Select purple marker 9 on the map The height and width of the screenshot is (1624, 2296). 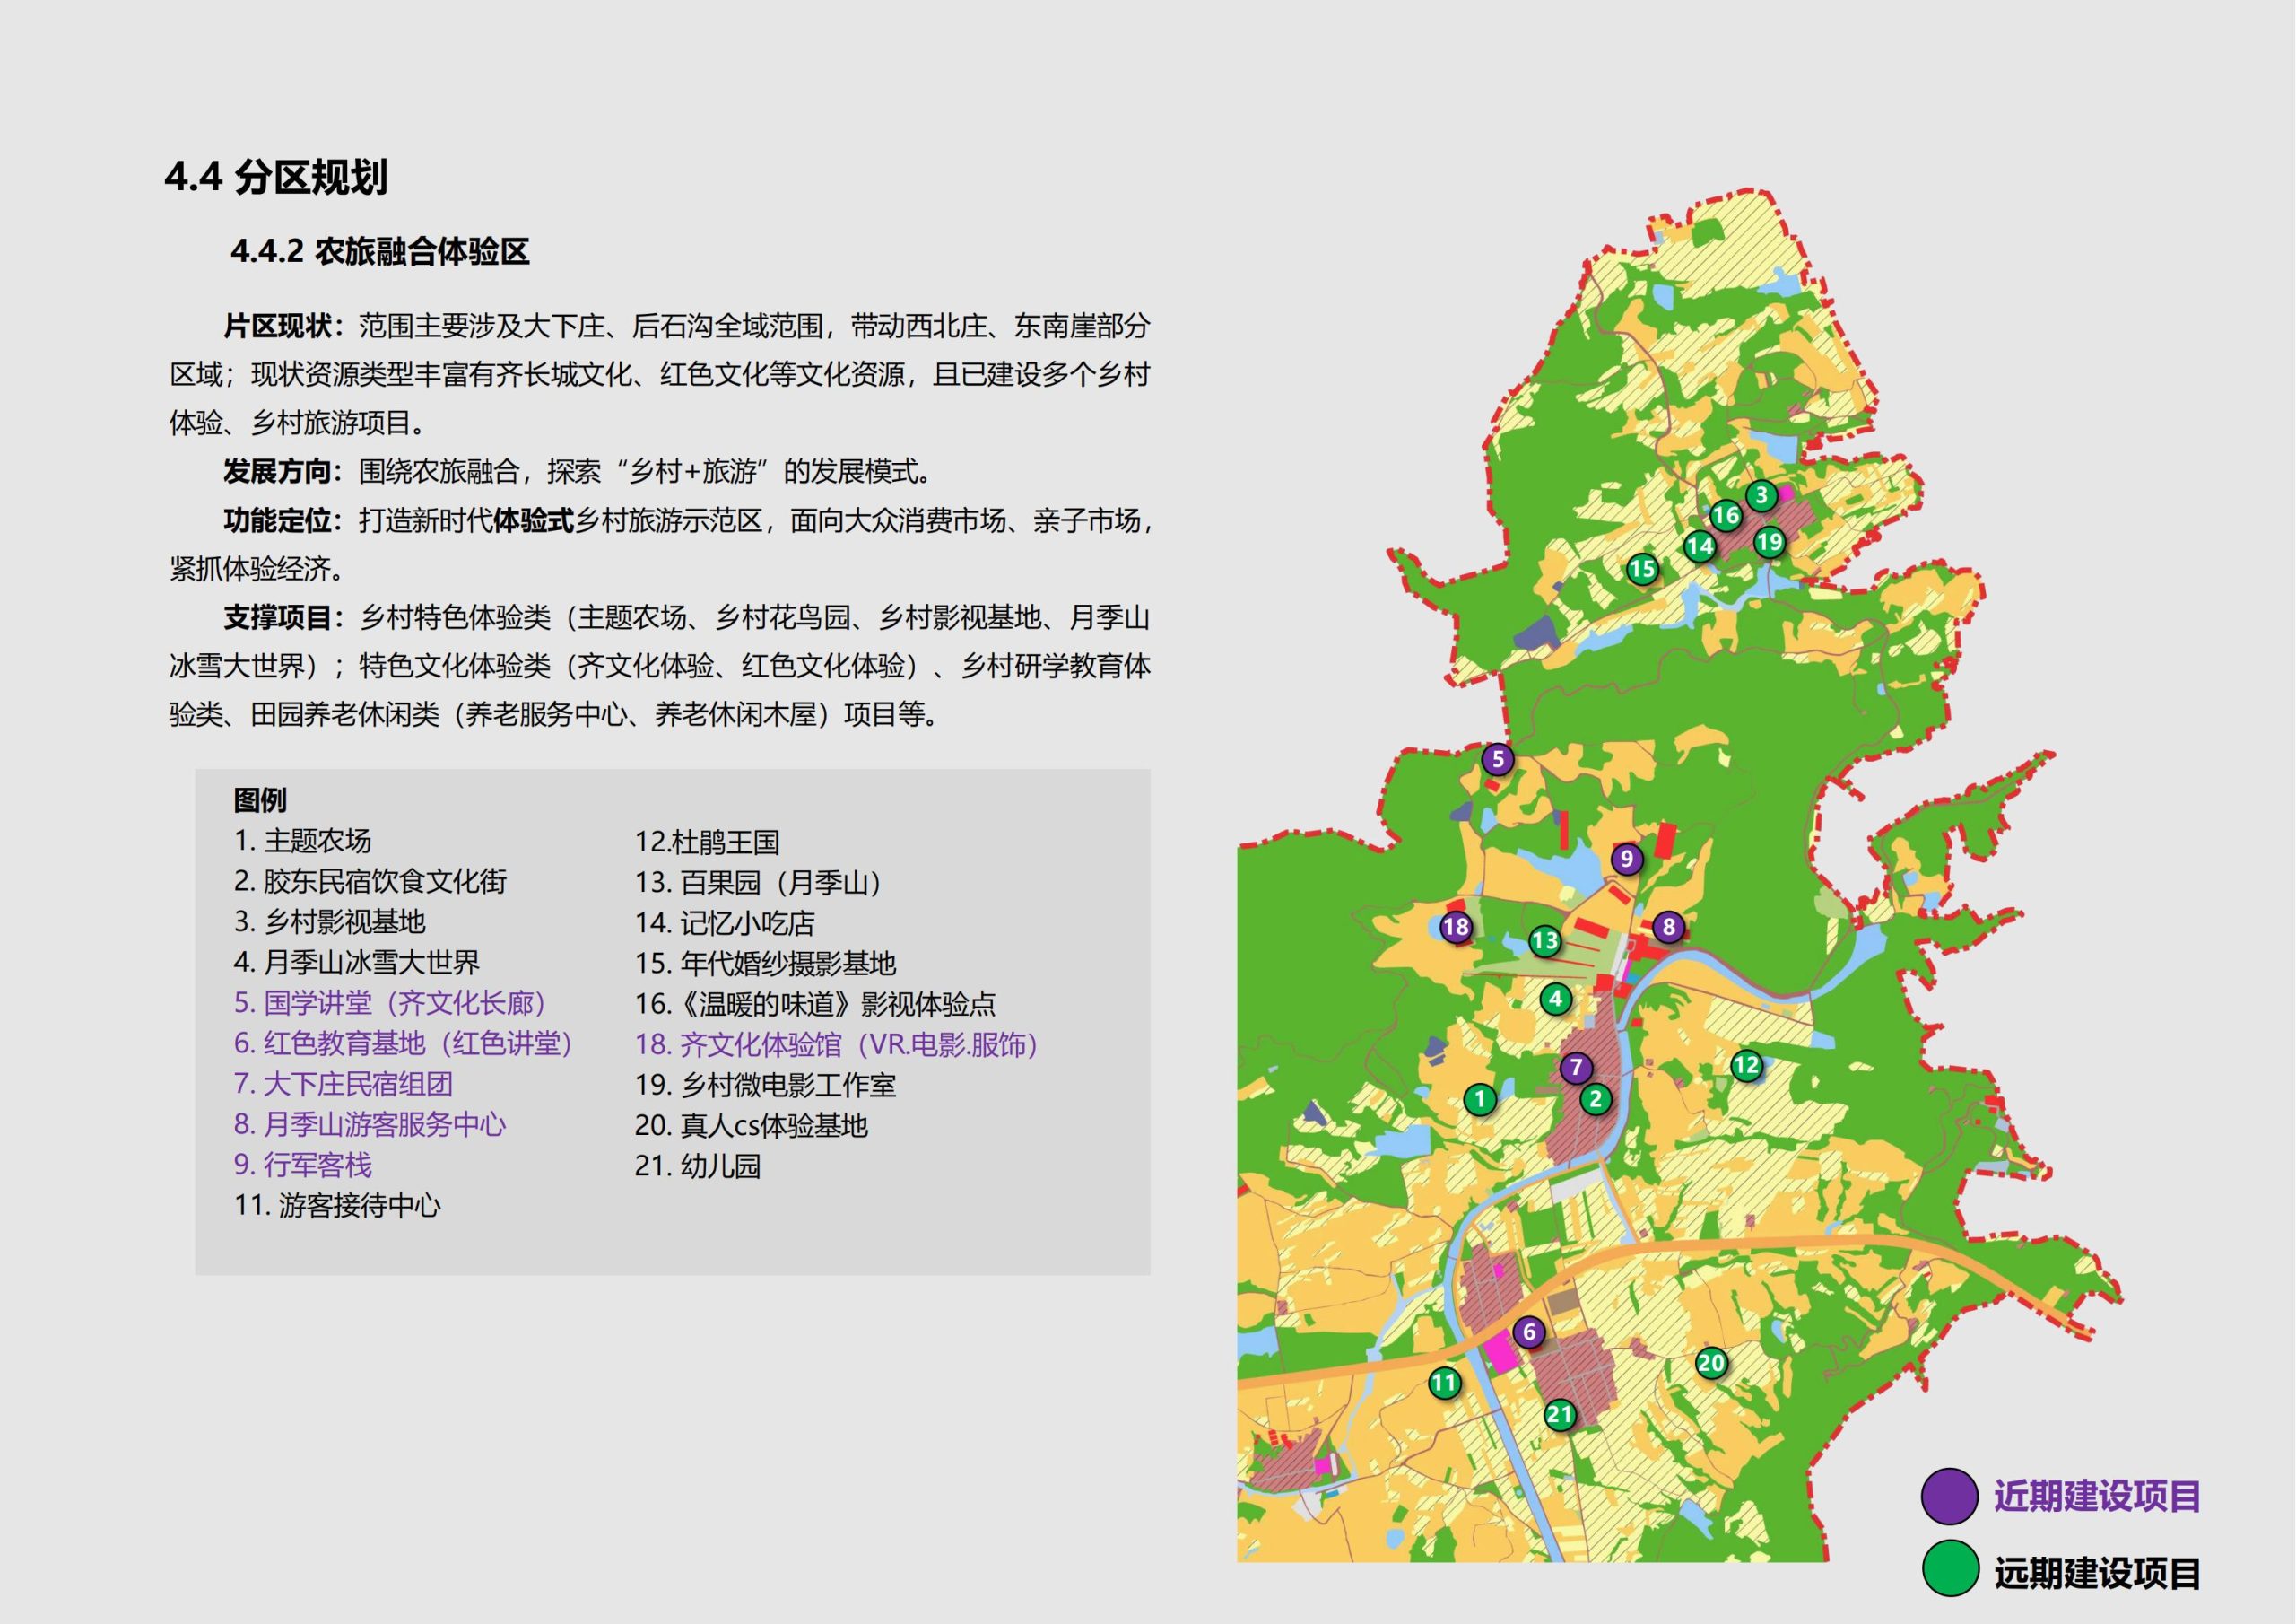pos(1627,859)
